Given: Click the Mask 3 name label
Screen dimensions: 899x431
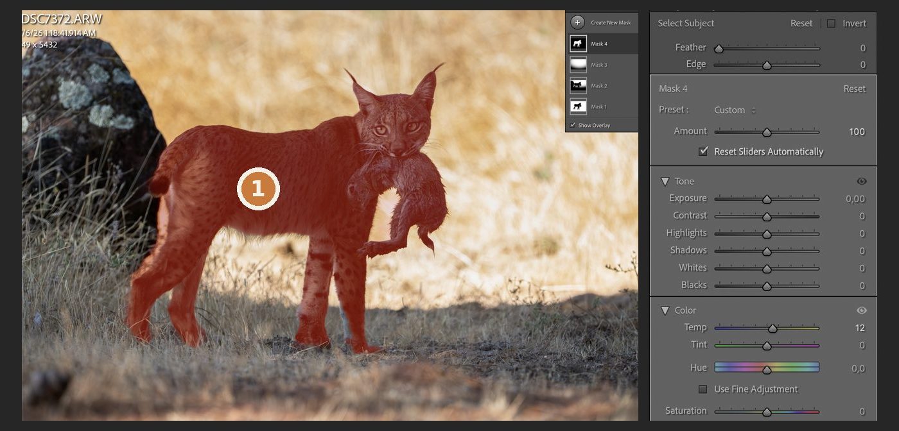Looking at the screenshot, I should pos(599,65).
